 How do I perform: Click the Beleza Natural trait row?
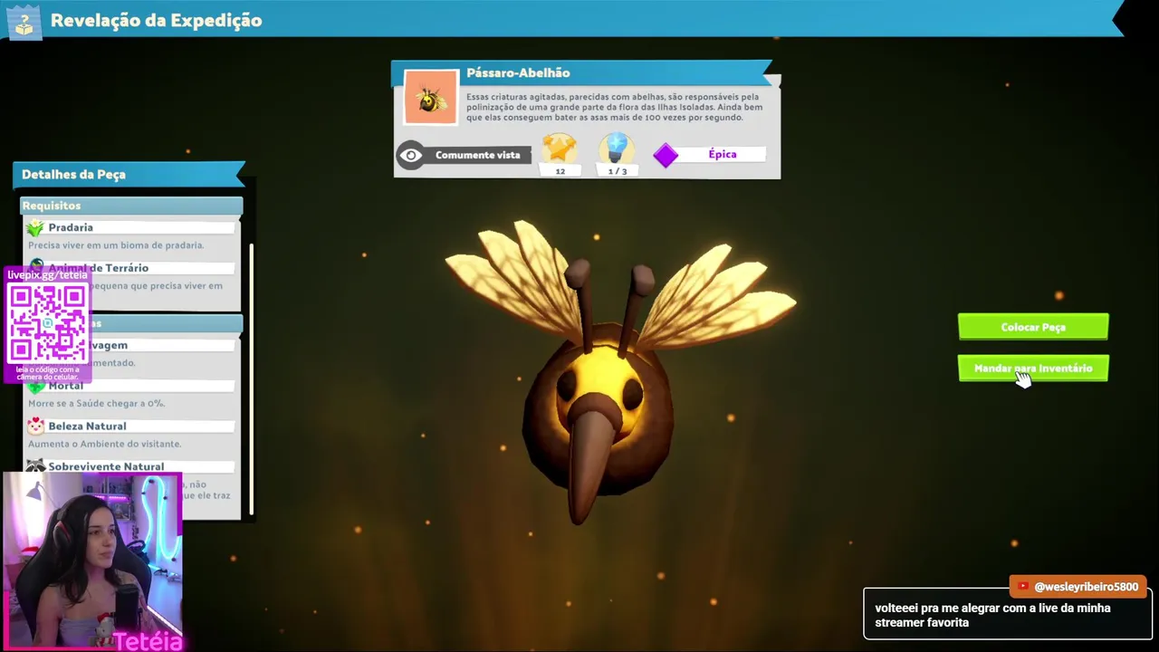tap(131, 426)
